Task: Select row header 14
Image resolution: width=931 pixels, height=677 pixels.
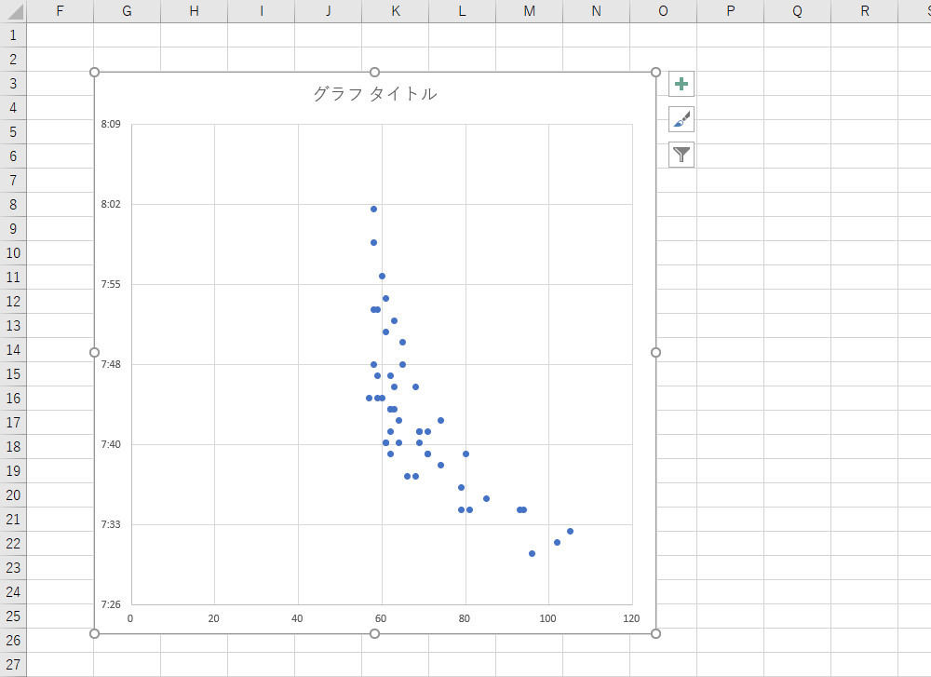Action: tap(13, 349)
